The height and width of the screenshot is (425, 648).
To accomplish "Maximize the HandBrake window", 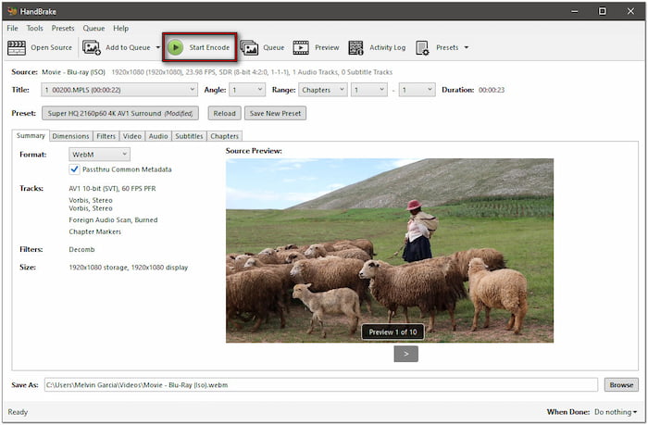I will pyautogui.click(x=603, y=11).
